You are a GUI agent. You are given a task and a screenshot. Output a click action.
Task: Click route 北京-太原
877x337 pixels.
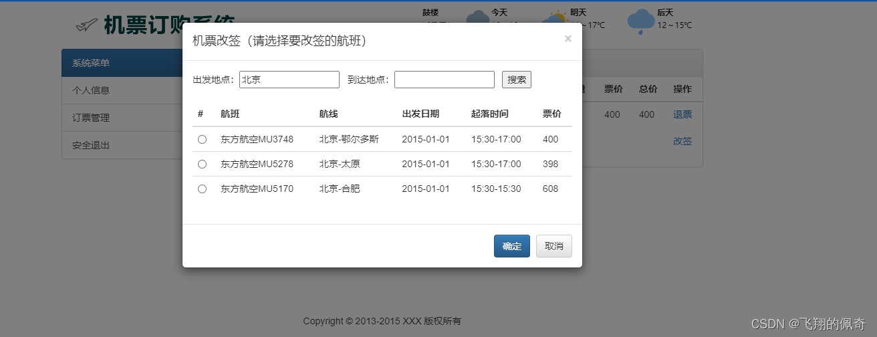pos(340,164)
